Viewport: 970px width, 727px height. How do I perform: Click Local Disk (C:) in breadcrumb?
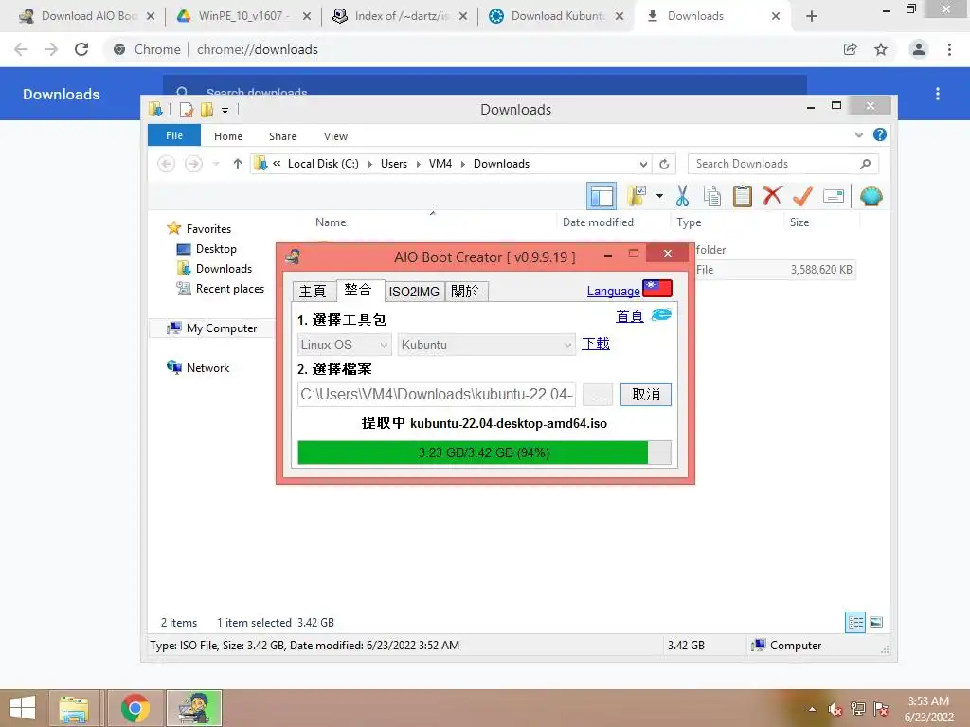click(323, 164)
